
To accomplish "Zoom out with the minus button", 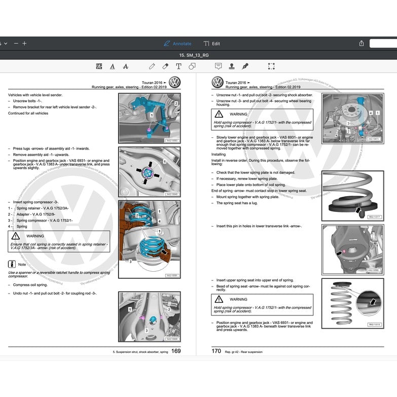I will pyautogui.click(x=16, y=44).
